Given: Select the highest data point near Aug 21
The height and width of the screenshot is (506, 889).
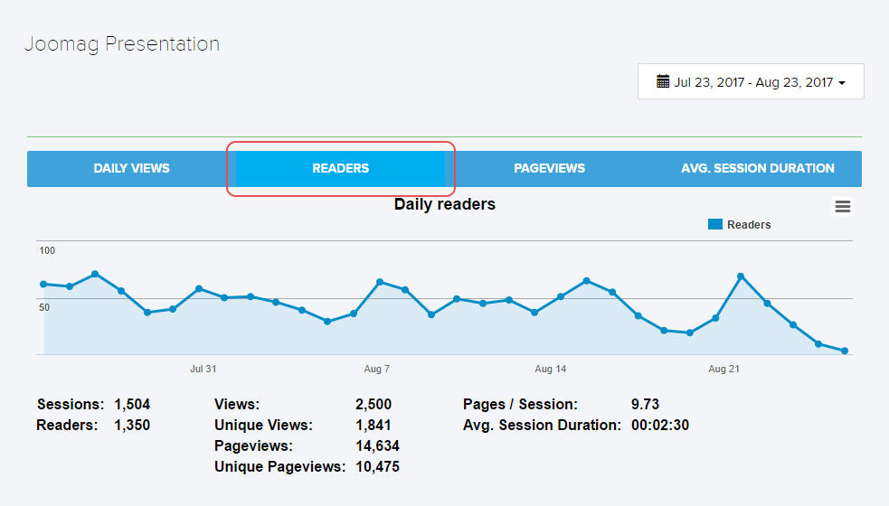Looking at the screenshot, I should [741, 276].
